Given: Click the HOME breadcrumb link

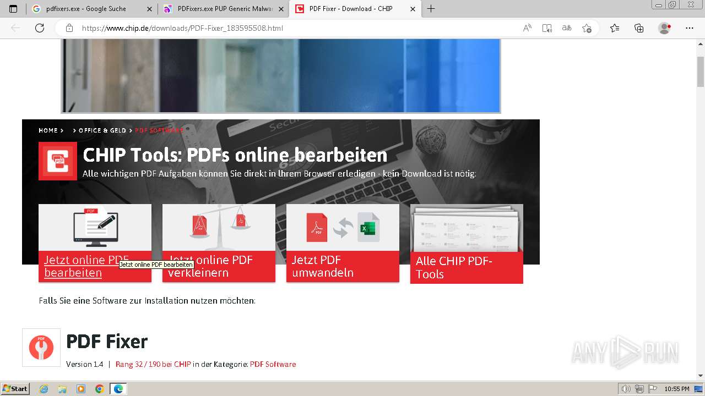Looking at the screenshot, I should click(48, 130).
